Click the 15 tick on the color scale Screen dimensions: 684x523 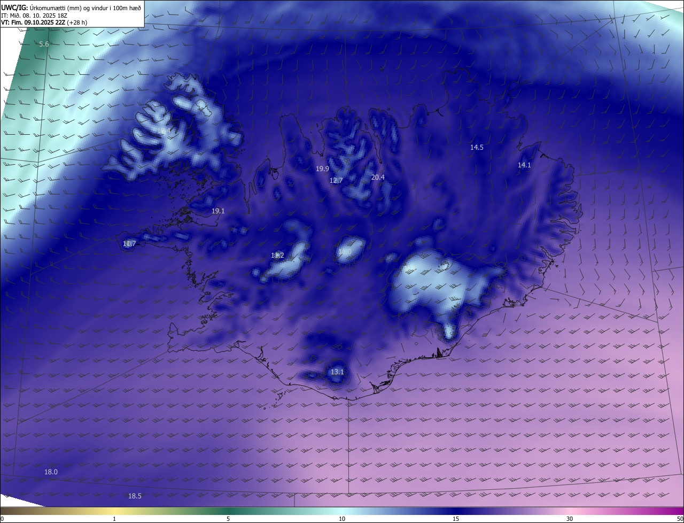coord(456,519)
